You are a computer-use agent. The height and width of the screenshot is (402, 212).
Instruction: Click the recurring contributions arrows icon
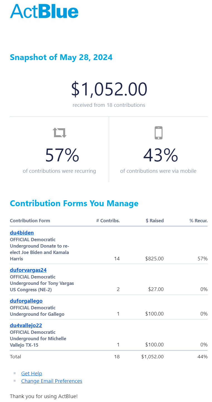pos(60,133)
